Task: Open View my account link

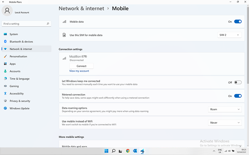Action: pos(79,71)
